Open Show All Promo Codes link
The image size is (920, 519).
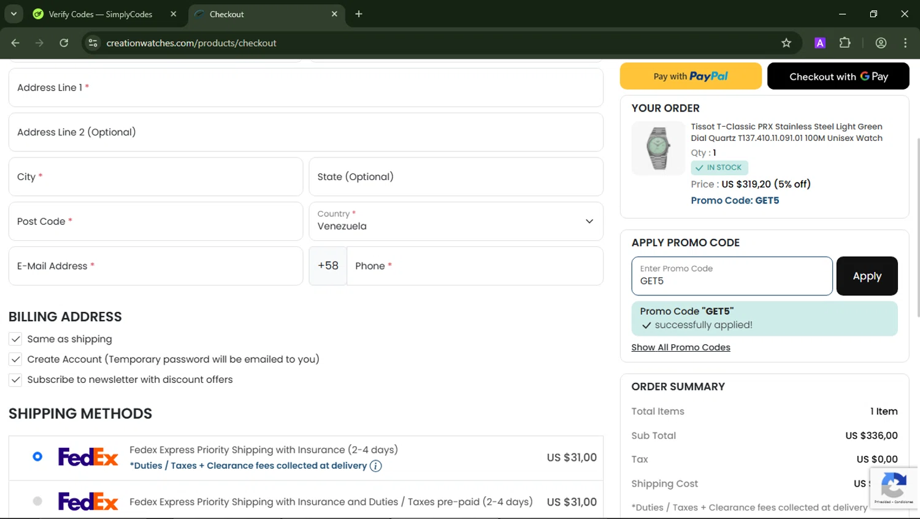(x=681, y=347)
